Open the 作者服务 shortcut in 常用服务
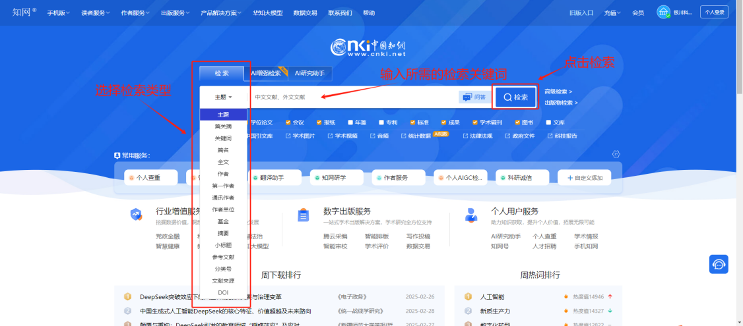Image resolution: width=743 pixels, height=326 pixels. [398, 177]
